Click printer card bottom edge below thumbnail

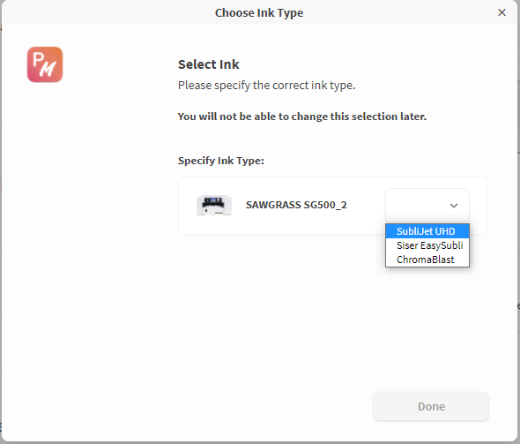(214, 235)
